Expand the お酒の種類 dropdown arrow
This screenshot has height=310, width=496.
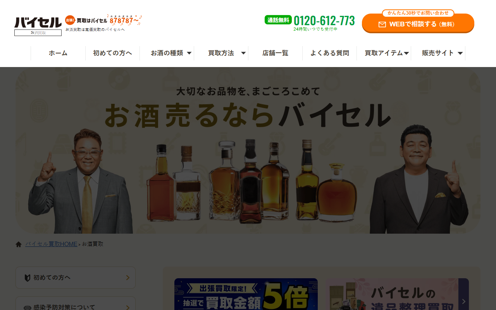tap(189, 53)
